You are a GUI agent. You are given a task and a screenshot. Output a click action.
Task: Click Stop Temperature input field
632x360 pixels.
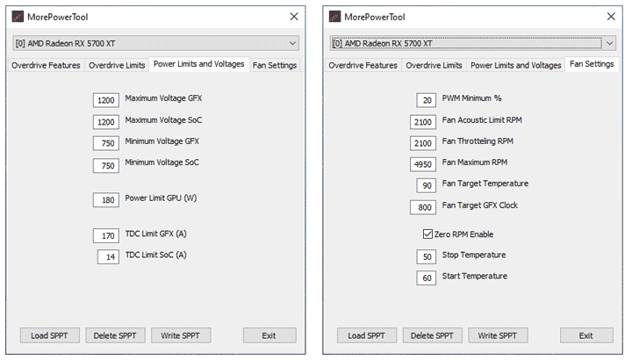pyautogui.click(x=427, y=257)
